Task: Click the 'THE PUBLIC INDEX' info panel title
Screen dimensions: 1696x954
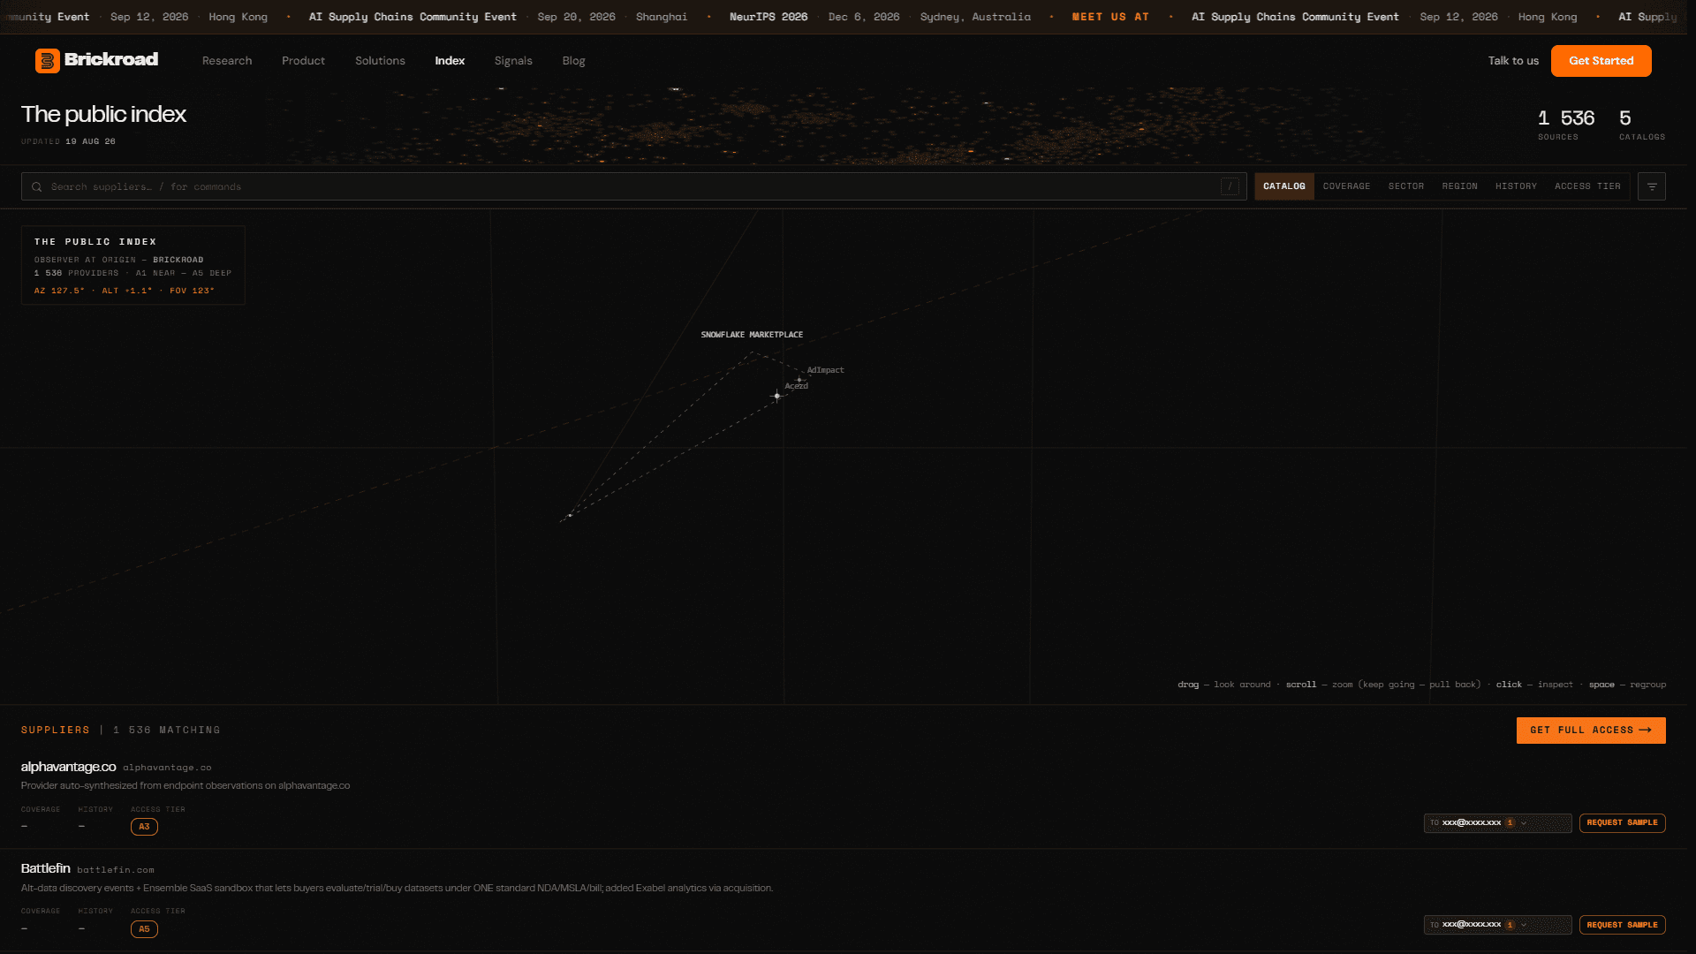Action: 95,242
